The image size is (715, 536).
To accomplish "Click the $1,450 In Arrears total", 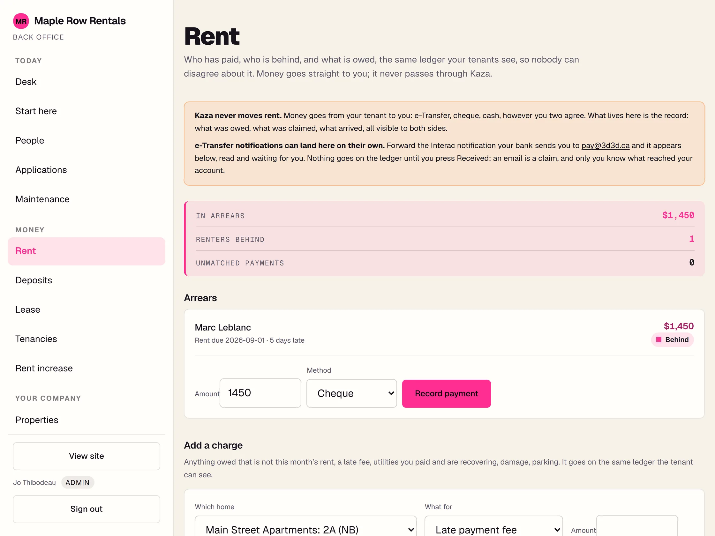I will (x=678, y=215).
